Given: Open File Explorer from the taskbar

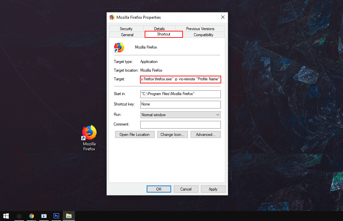Looking at the screenshot, I should (69, 216).
